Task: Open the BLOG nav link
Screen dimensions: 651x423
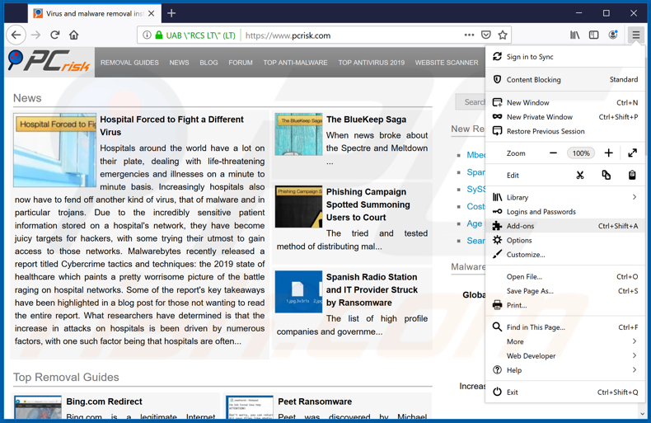Action: (208, 63)
